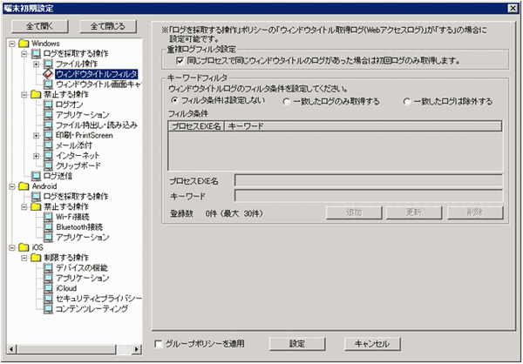
Task: Toggle the duplicate-log filter checkbox (同じプロセスで...)
Action: point(180,61)
